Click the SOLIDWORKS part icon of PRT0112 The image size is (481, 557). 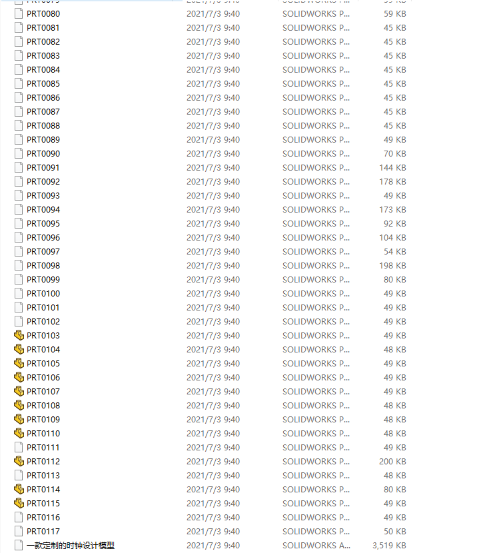point(19,462)
